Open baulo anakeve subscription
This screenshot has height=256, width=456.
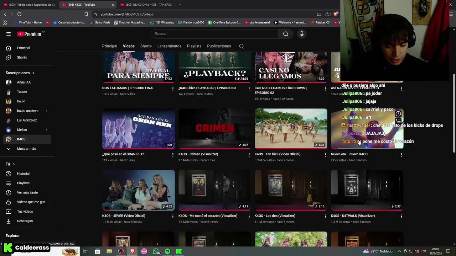pos(27,111)
